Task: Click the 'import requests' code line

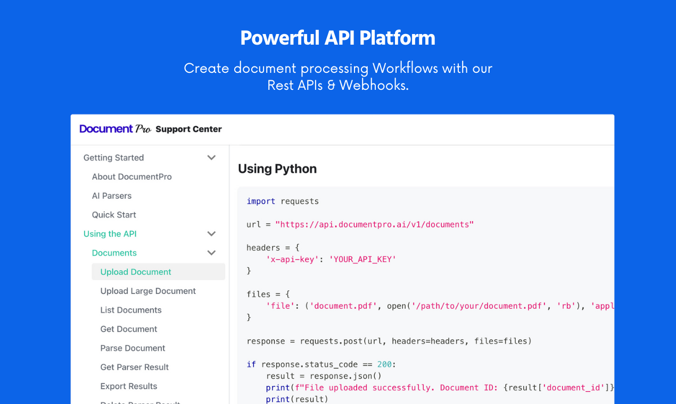Action: [x=283, y=201]
